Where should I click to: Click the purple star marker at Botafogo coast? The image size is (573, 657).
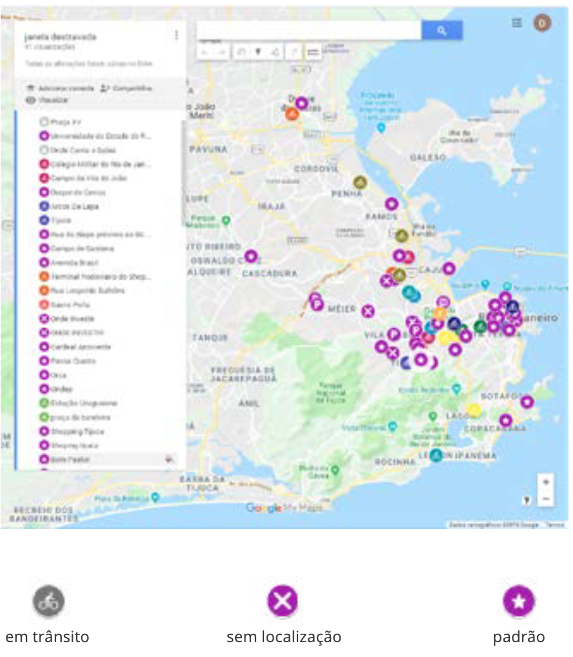coord(527,402)
